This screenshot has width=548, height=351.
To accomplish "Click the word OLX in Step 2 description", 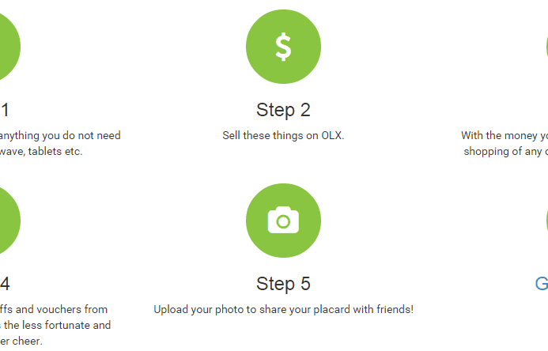I will pos(332,135).
